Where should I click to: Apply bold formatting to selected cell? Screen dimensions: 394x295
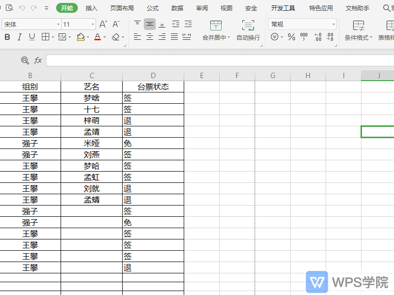click(7, 37)
